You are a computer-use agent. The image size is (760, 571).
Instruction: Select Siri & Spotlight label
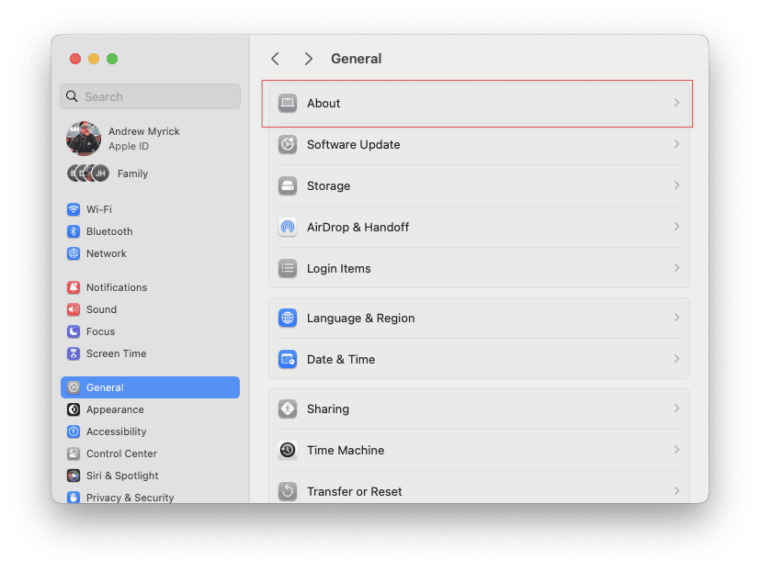(x=122, y=476)
